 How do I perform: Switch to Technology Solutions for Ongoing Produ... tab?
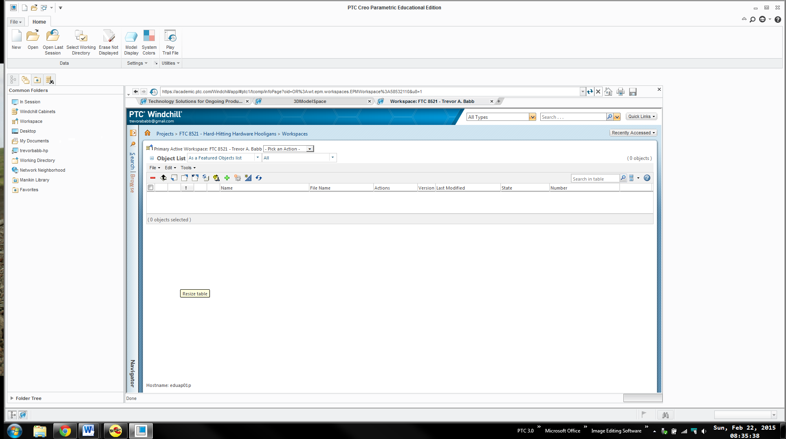pos(195,101)
